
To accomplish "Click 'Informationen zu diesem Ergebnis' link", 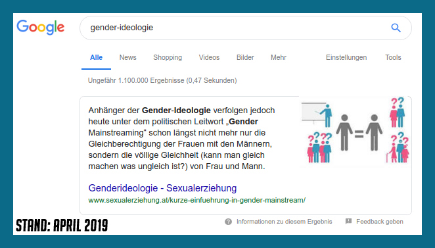I will [x=284, y=222].
